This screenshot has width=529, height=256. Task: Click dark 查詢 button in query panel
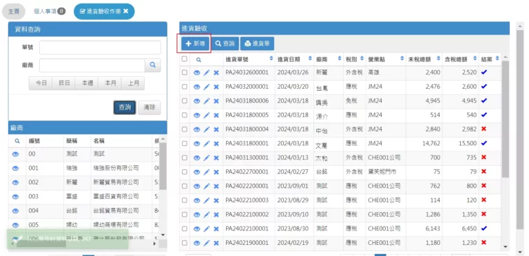(x=125, y=107)
